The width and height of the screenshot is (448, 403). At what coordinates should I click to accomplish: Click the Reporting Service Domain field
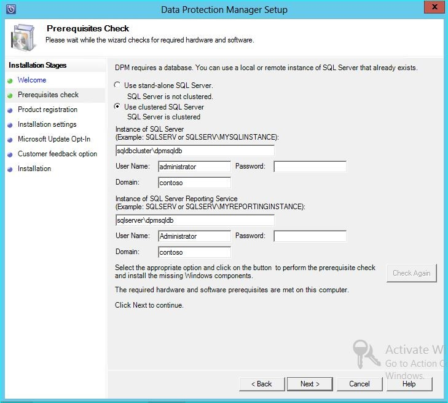coord(194,252)
